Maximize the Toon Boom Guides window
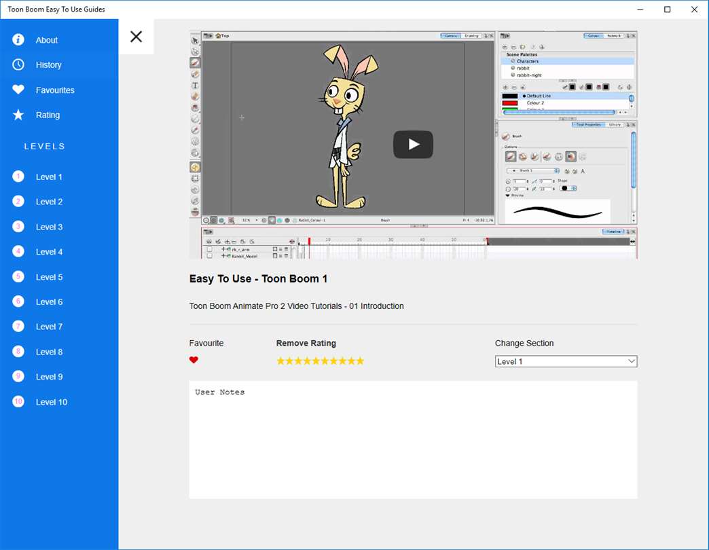Viewport: 709px width, 550px height. tap(668, 10)
